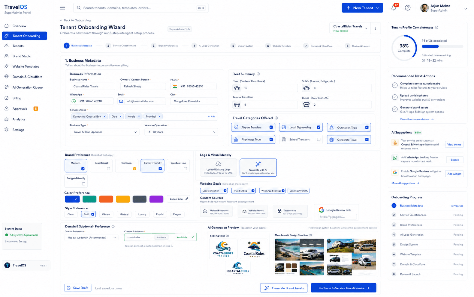This screenshot has height=297, width=474.
Task: Open the Domain Preference dropdown
Action: click(91, 238)
